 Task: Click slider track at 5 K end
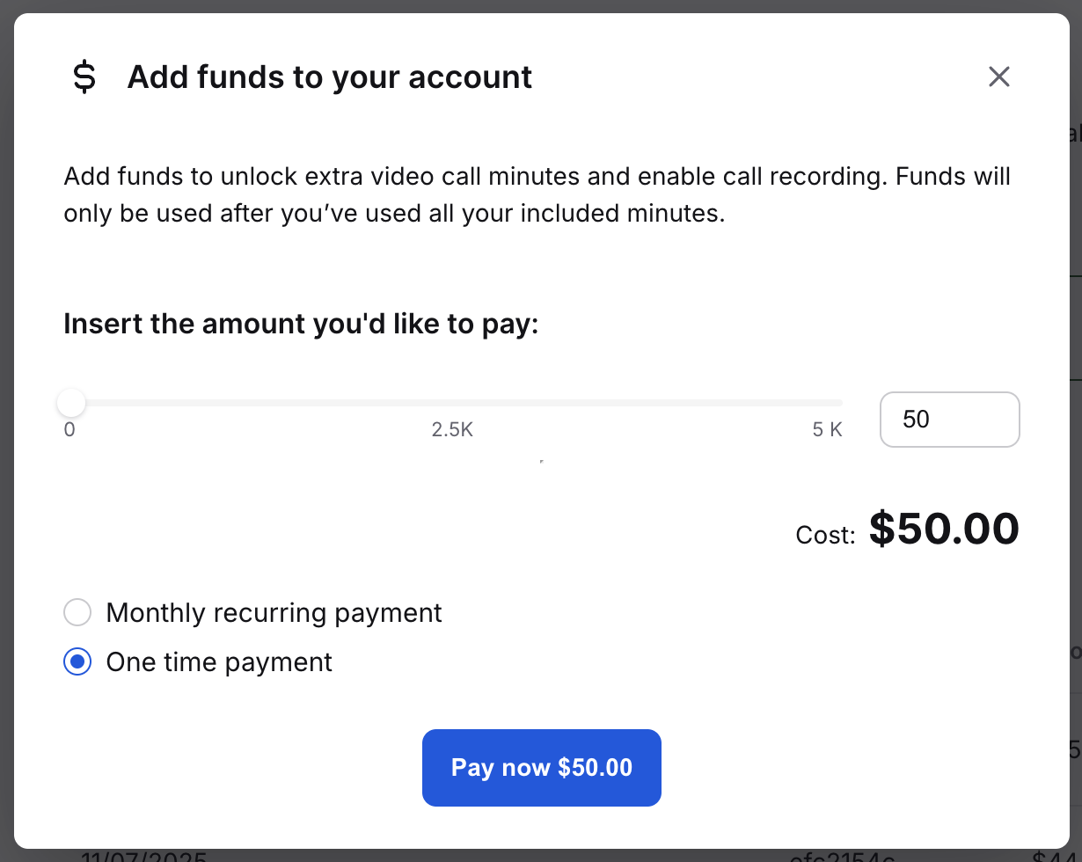tap(838, 404)
